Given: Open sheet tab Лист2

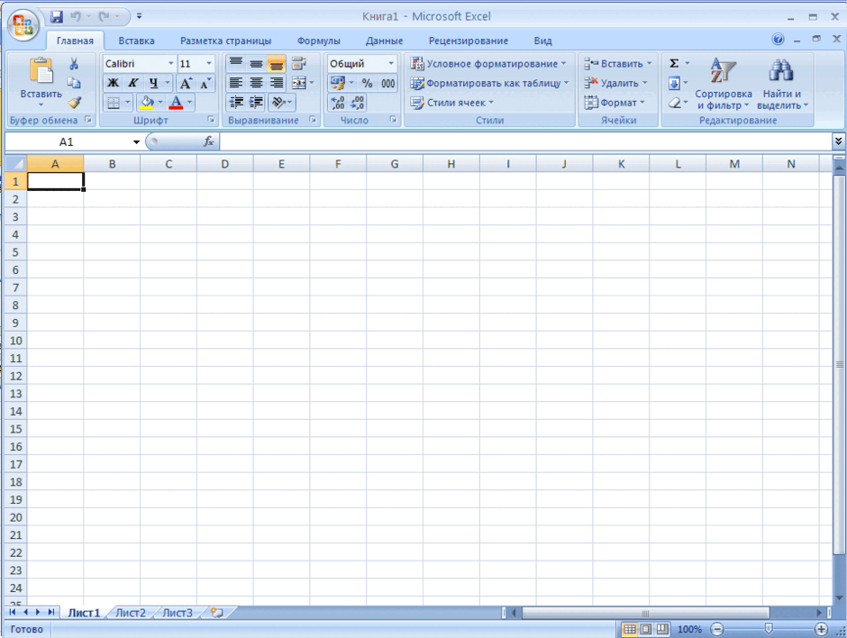Looking at the screenshot, I should point(131,613).
